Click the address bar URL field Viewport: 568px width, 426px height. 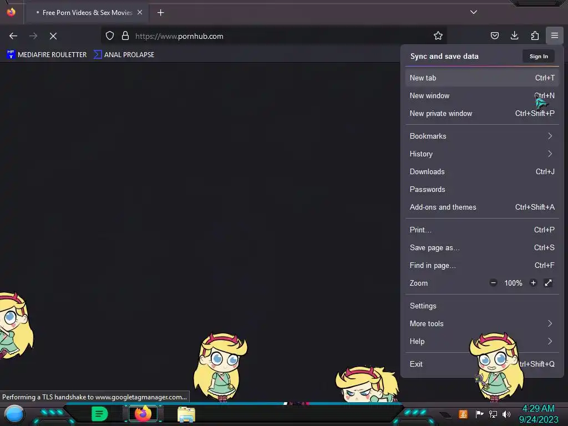(x=275, y=36)
